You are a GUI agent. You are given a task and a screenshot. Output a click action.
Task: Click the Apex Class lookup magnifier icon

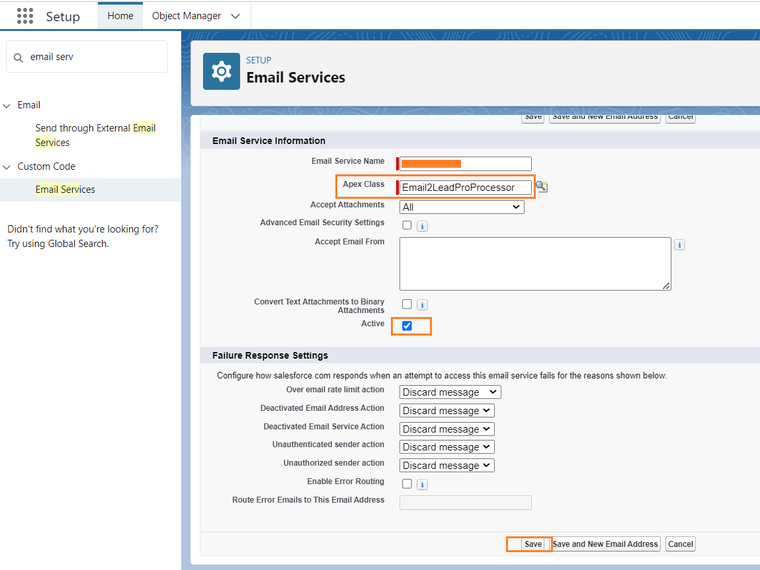(541, 187)
